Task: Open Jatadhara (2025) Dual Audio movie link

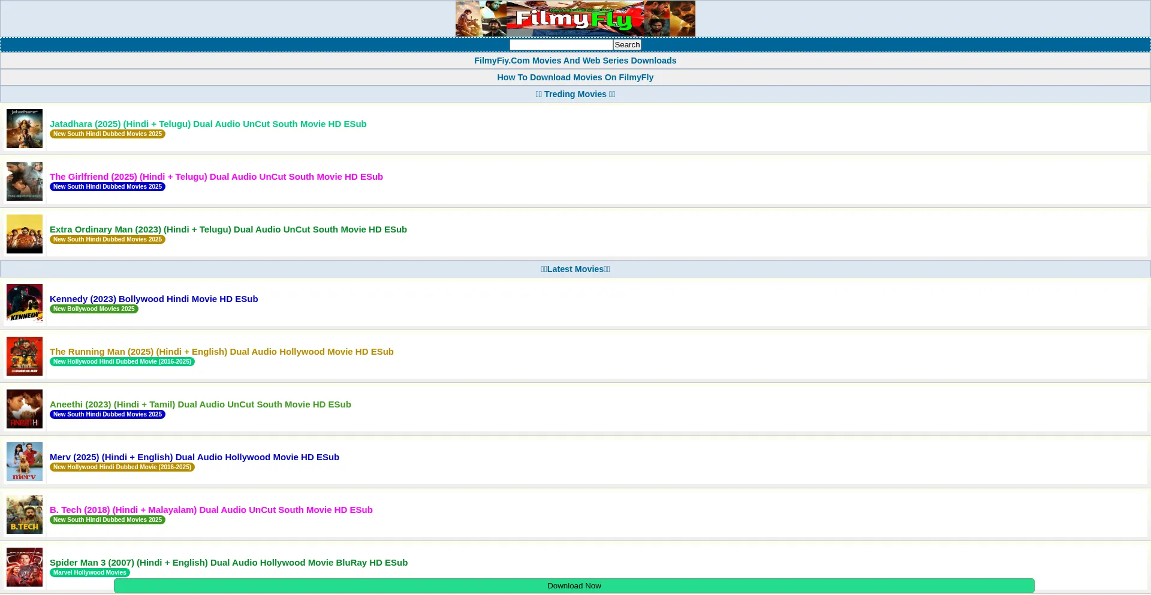Action: (x=208, y=124)
